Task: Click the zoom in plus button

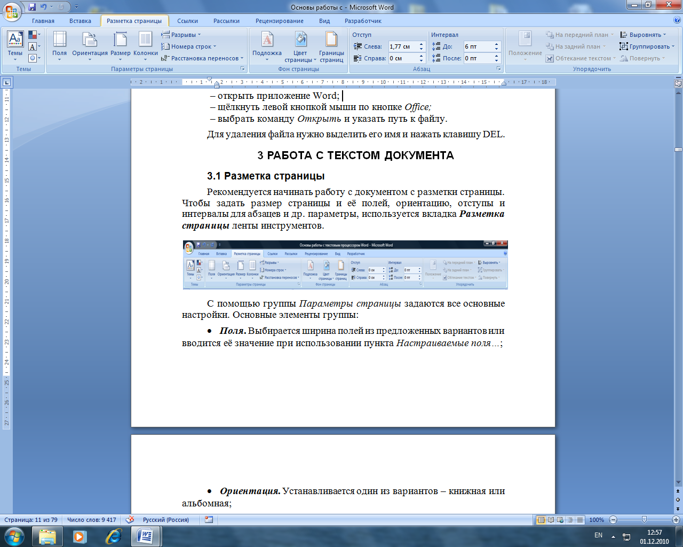Action: coord(676,520)
